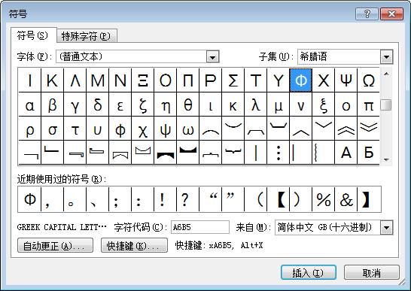Screen dimensions: 411x291
Task: Pick lowercase delta δ symbol
Action: pos(98,105)
